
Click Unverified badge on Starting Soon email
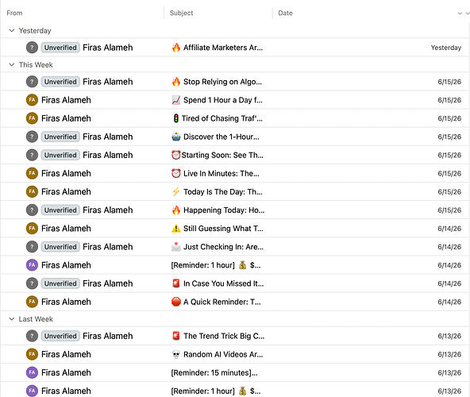(x=60, y=155)
